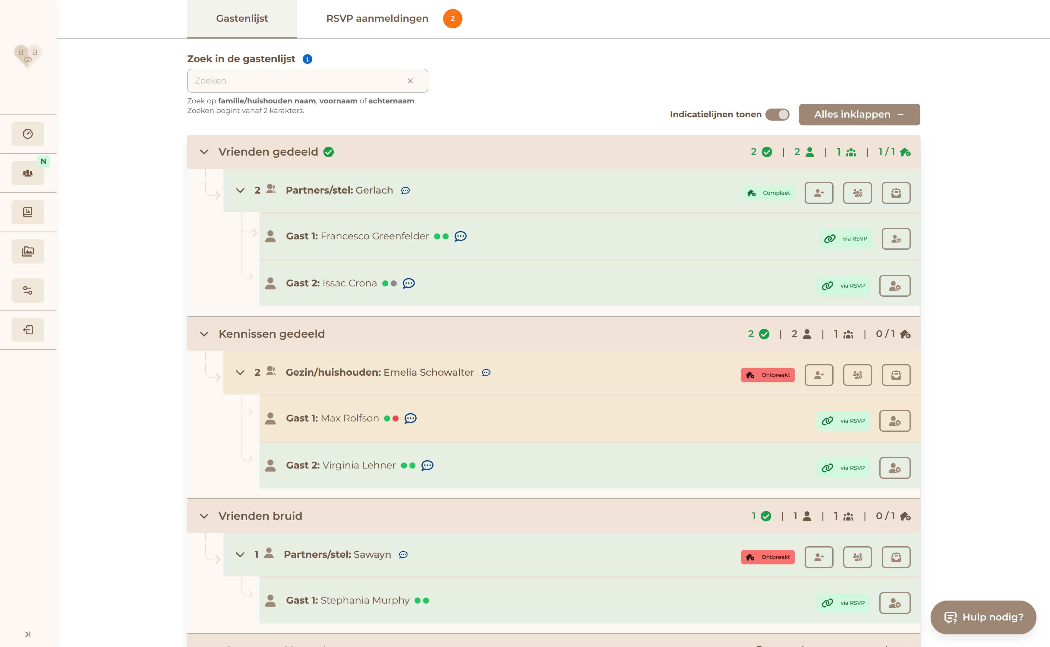Click the logout icon in sidebar
The height and width of the screenshot is (647, 1050).
pos(28,330)
